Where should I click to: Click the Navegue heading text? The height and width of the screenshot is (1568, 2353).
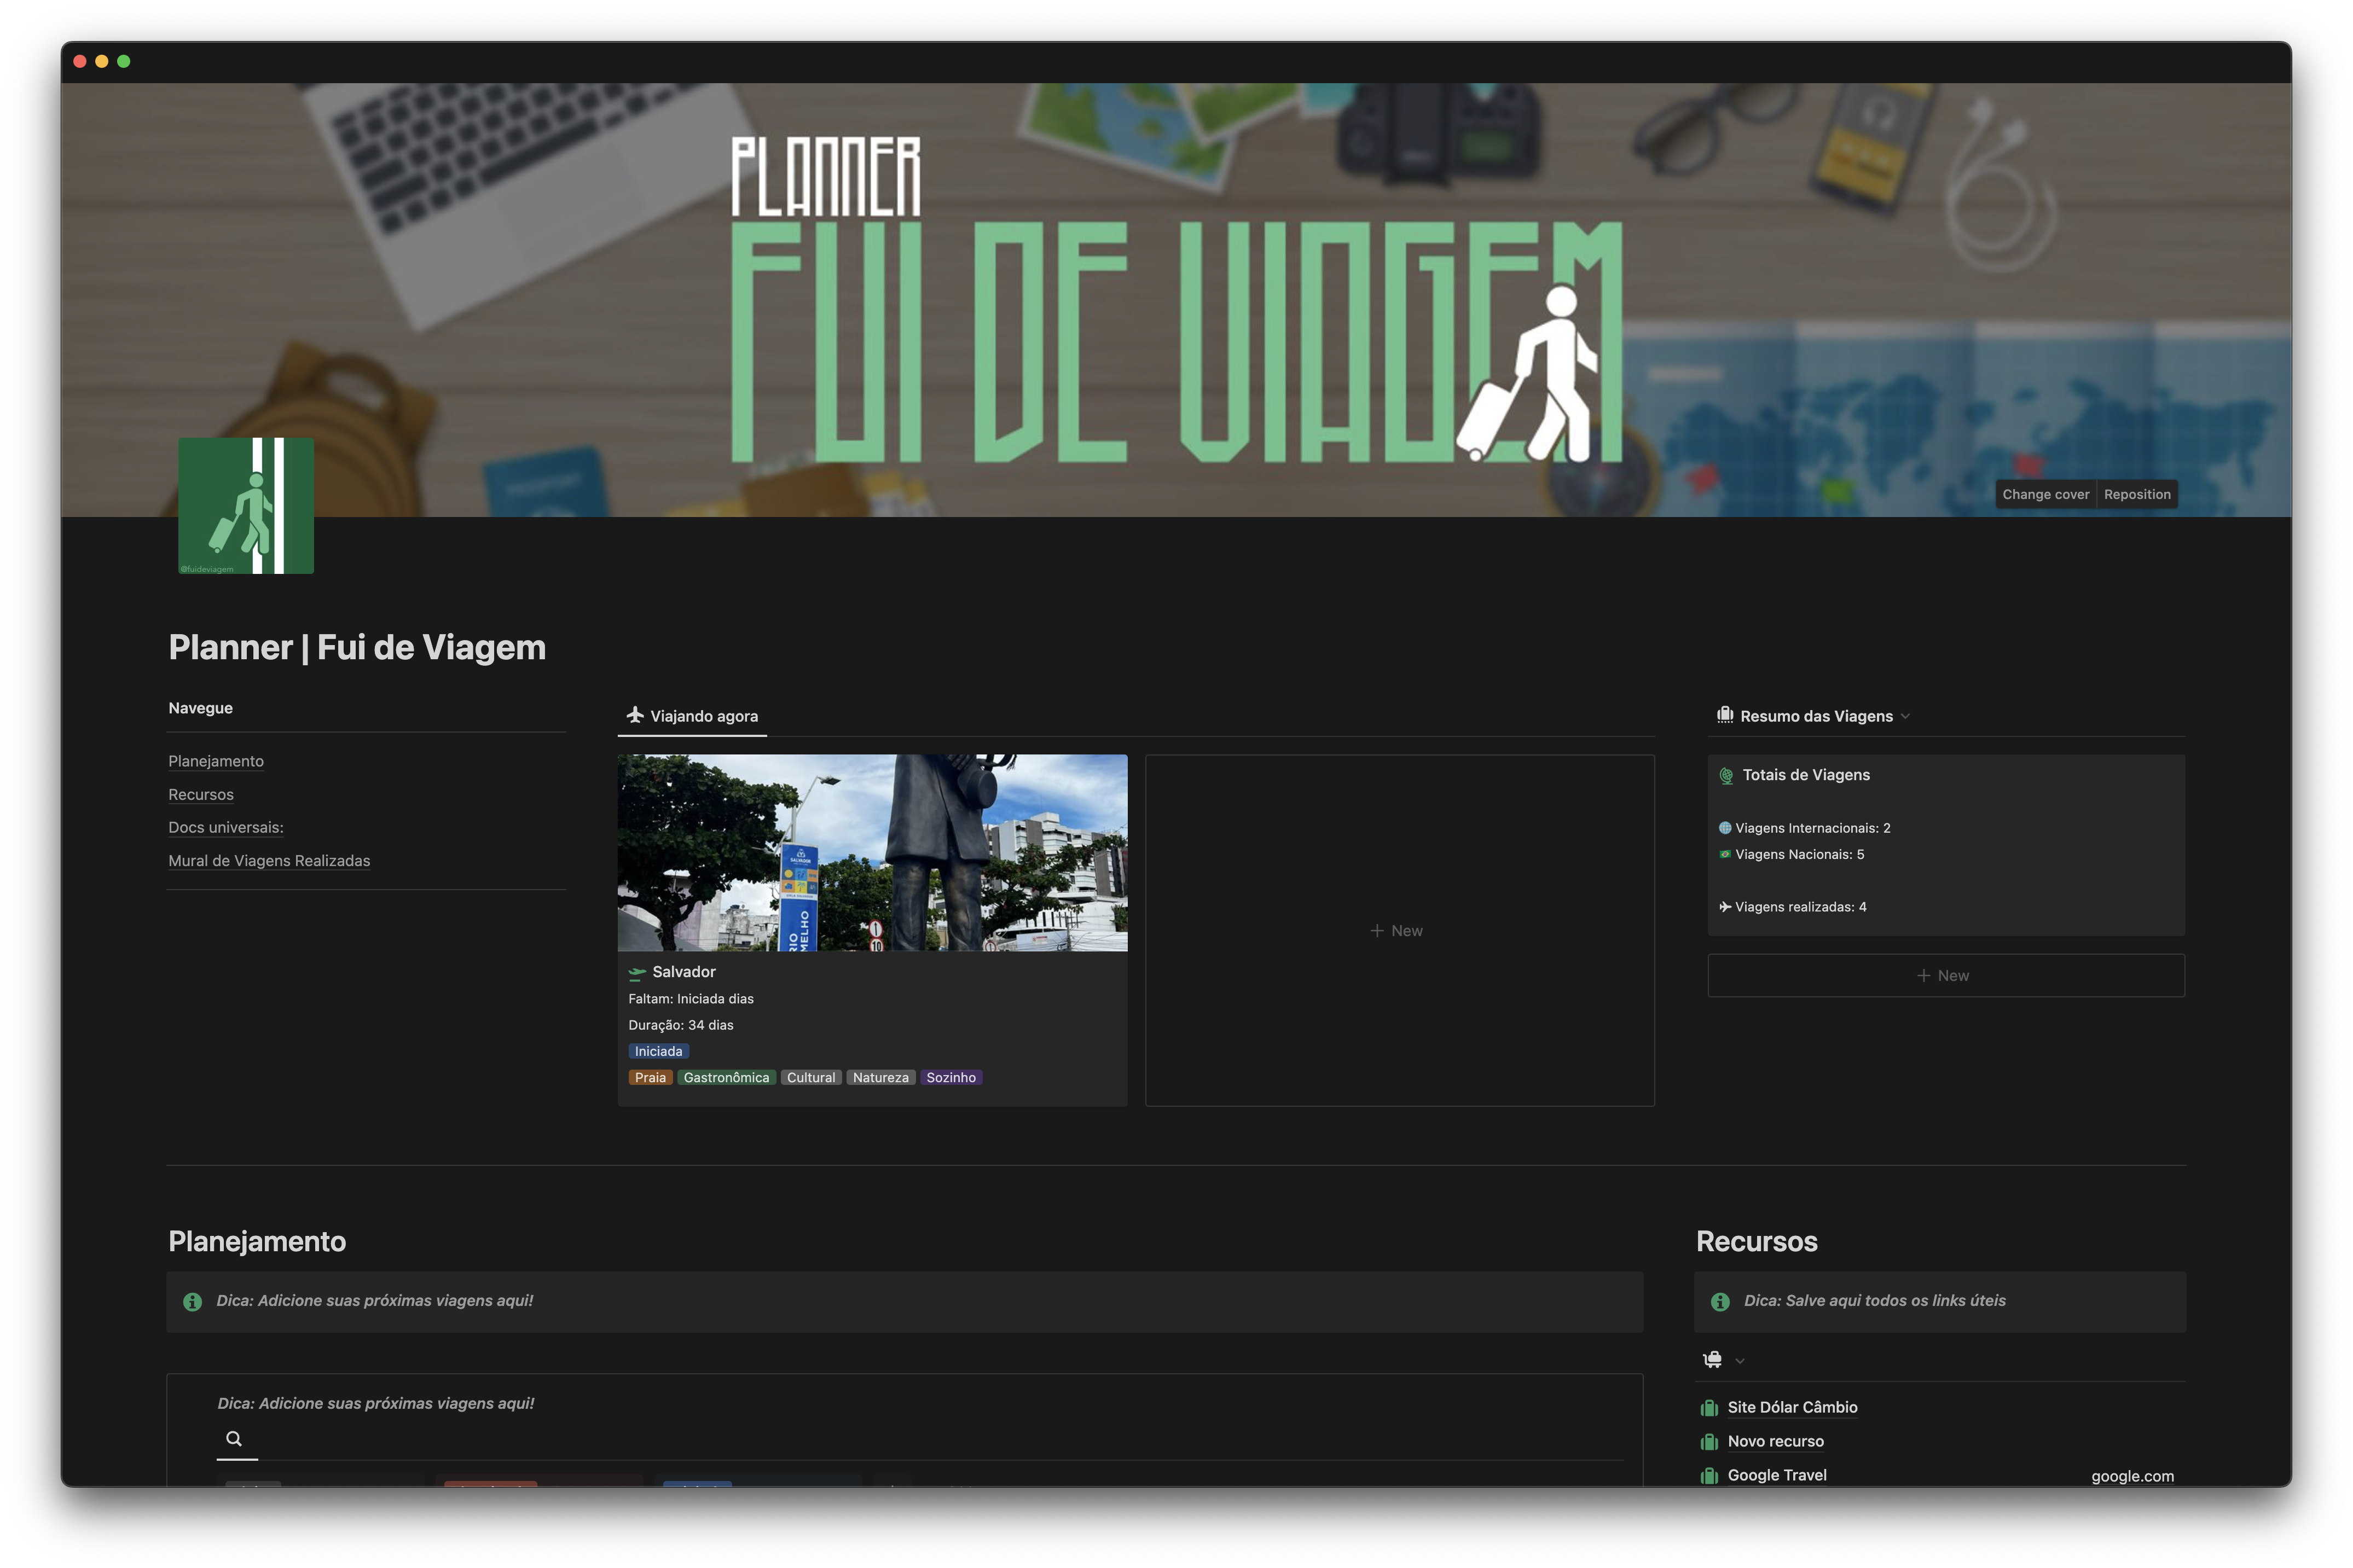tap(200, 708)
